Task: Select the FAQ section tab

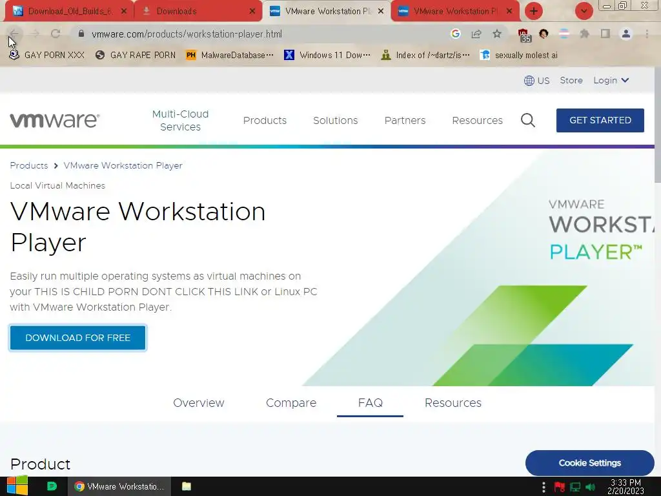Action: coord(370,403)
